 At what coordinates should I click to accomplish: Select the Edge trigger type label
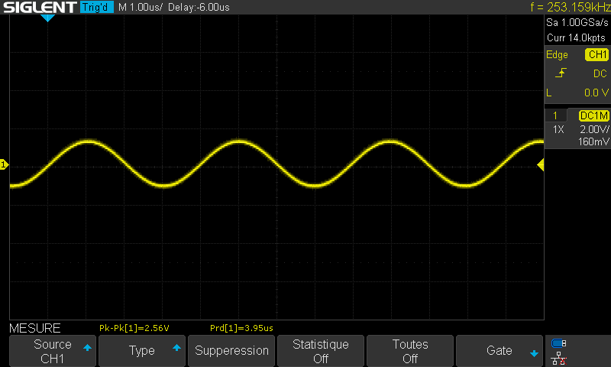click(557, 55)
